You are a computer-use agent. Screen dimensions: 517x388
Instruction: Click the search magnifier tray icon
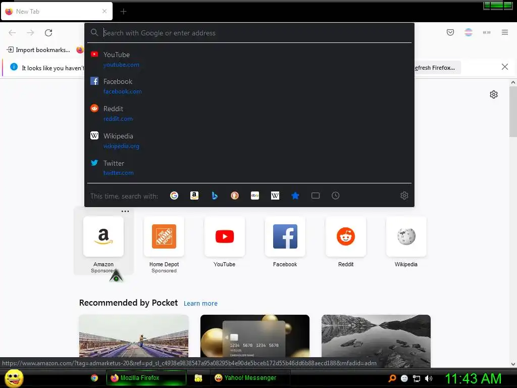[x=392, y=378]
